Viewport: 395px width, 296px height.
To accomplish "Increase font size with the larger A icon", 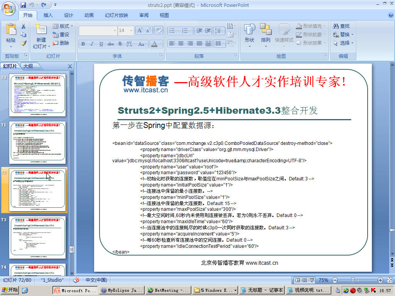I will click(140, 30).
